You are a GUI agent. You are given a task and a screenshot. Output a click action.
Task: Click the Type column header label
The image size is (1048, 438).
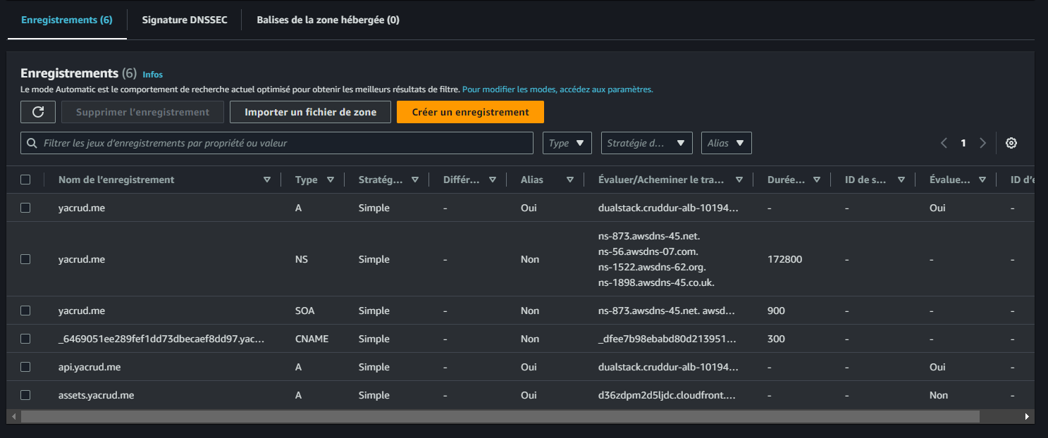click(x=307, y=180)
